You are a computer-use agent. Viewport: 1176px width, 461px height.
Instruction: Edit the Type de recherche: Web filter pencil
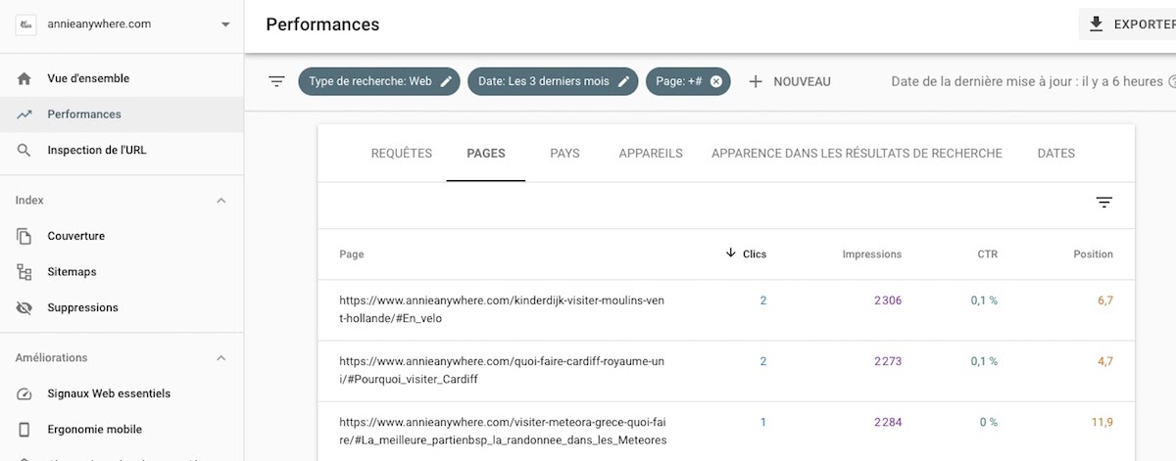[x=446, y=81]
